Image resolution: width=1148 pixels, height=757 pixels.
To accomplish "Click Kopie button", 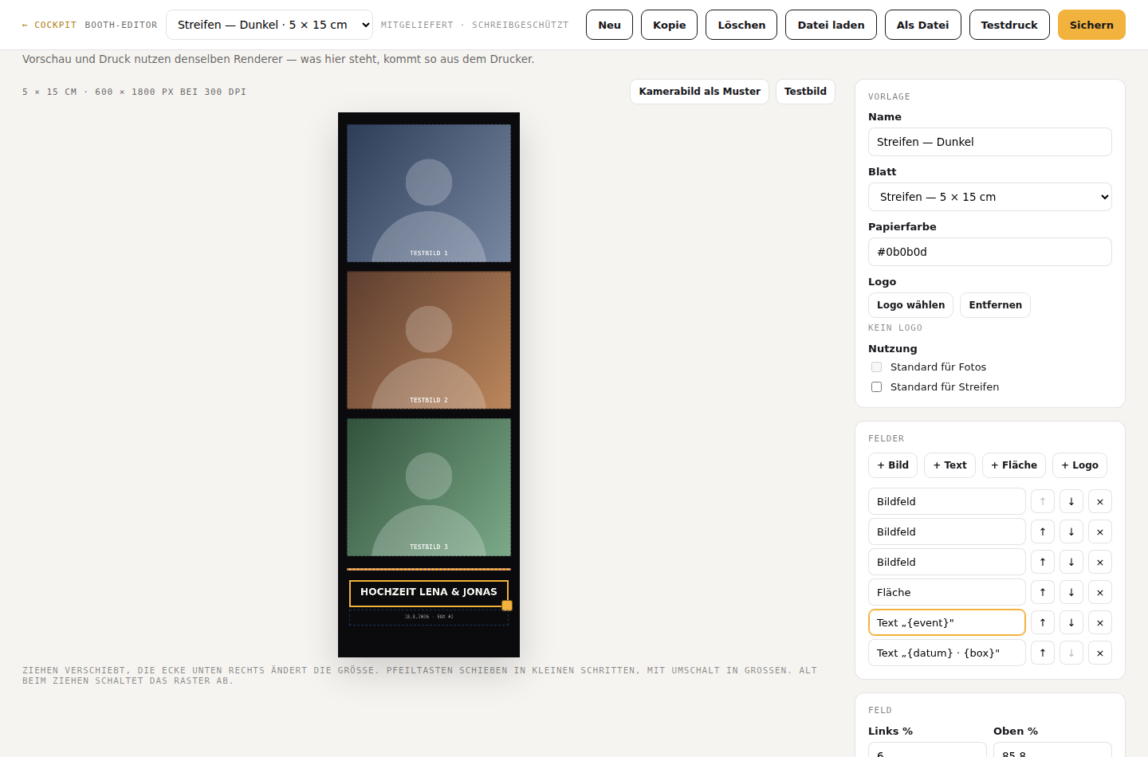I will pos(669,25).
